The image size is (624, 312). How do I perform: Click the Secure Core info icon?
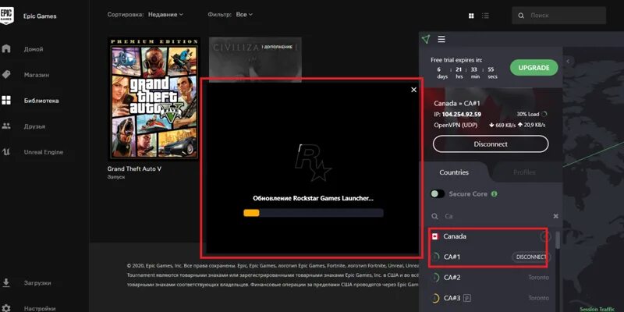coord(495,193)
